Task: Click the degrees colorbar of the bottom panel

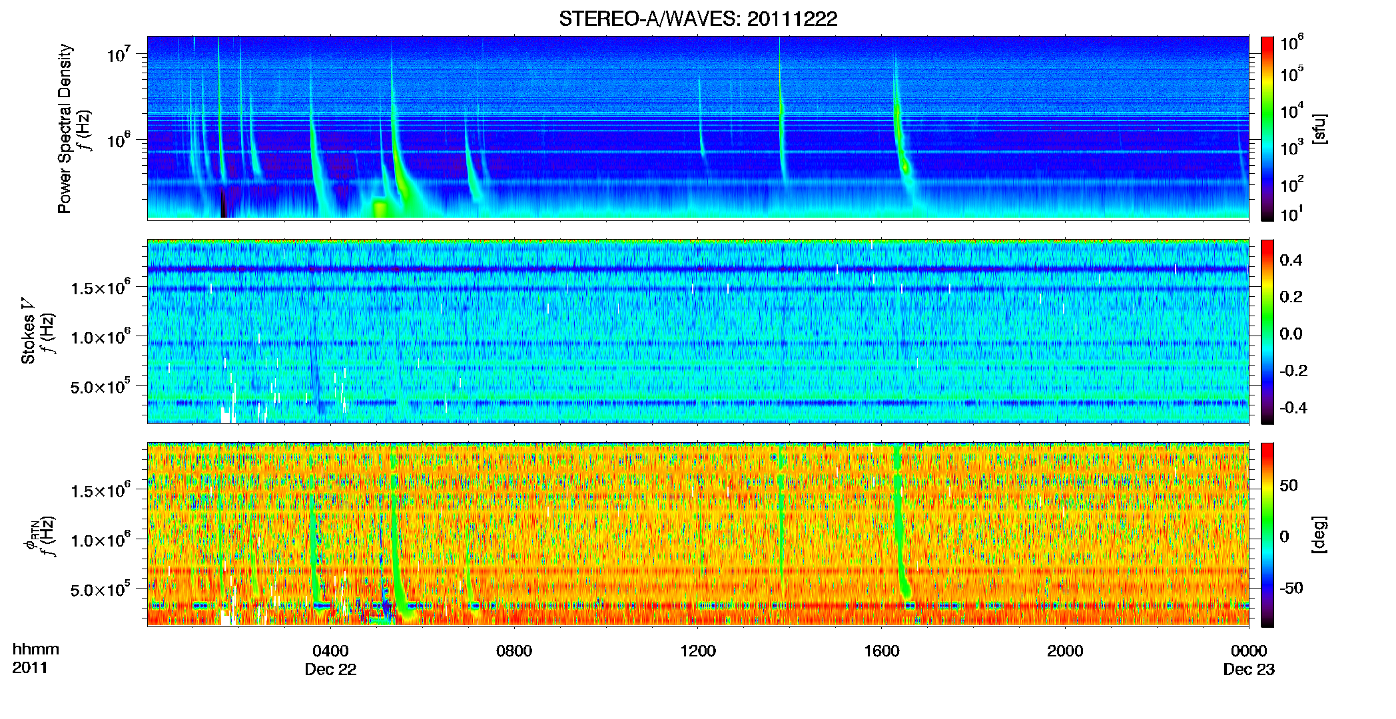Action: click(x=1267, y=535)
